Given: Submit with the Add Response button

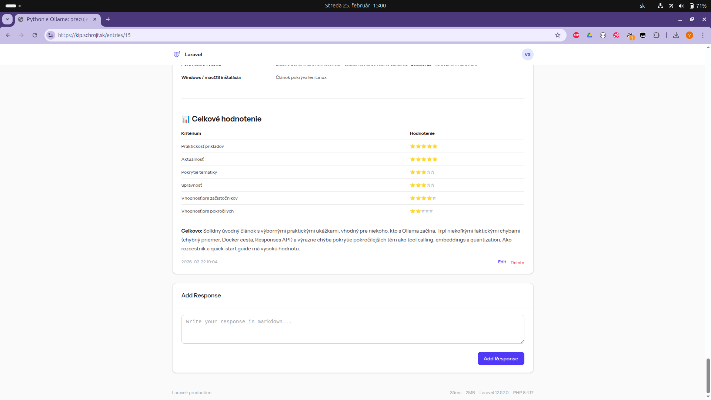Looking at the screenshot, I should coord(501,359).
